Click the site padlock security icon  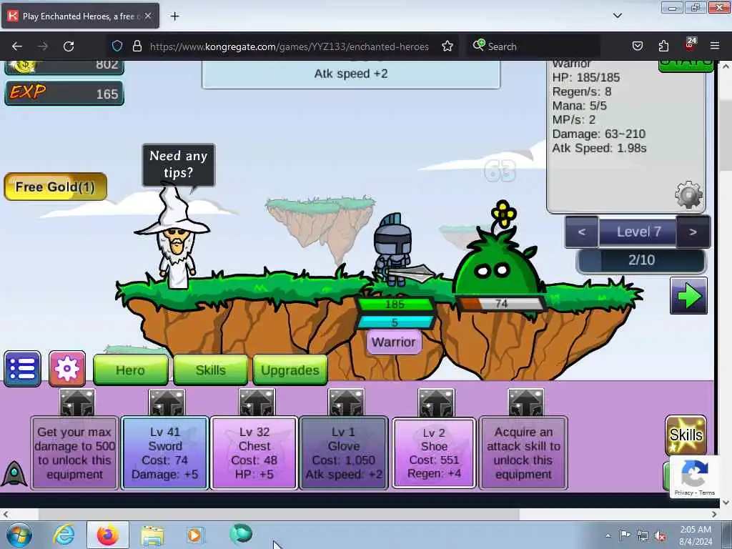click(x=137, y=46)
